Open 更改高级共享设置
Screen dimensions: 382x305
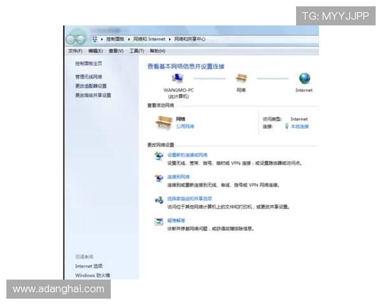(x=93, y=95)
